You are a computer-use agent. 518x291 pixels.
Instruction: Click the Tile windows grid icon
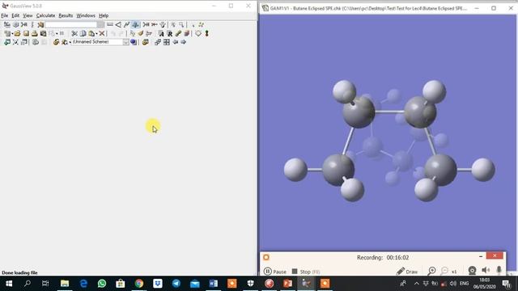click(x=167, y=42)
